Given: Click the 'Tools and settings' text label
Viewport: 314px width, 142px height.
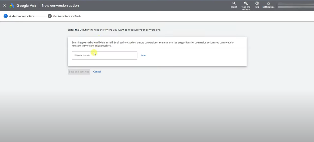Looking at the screenshot, I should pyautogui.click(x=246, y=8).
